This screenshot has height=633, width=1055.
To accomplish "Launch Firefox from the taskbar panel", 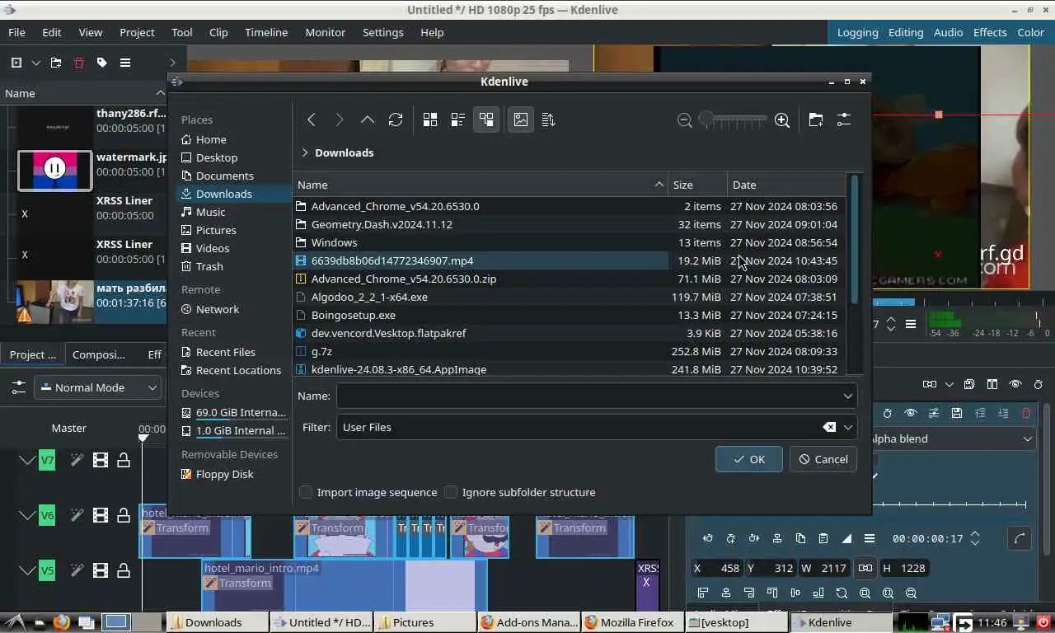I will click(62, 622).
